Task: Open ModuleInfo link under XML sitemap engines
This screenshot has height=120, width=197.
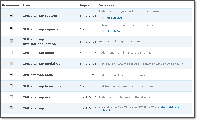Action: (114, 31)
